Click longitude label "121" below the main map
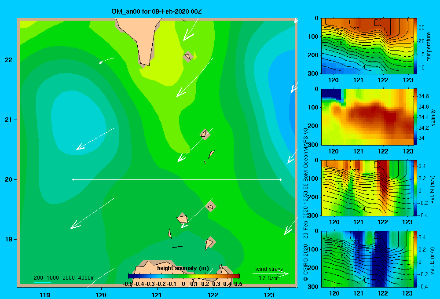This screenshot has height=299, width=440. click(x=157, y=295)
